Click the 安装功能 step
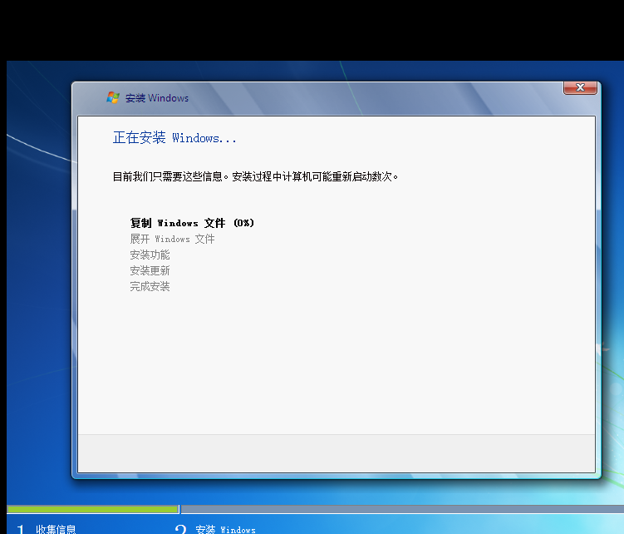Screen dimensions: 624x534 (150, 255)
